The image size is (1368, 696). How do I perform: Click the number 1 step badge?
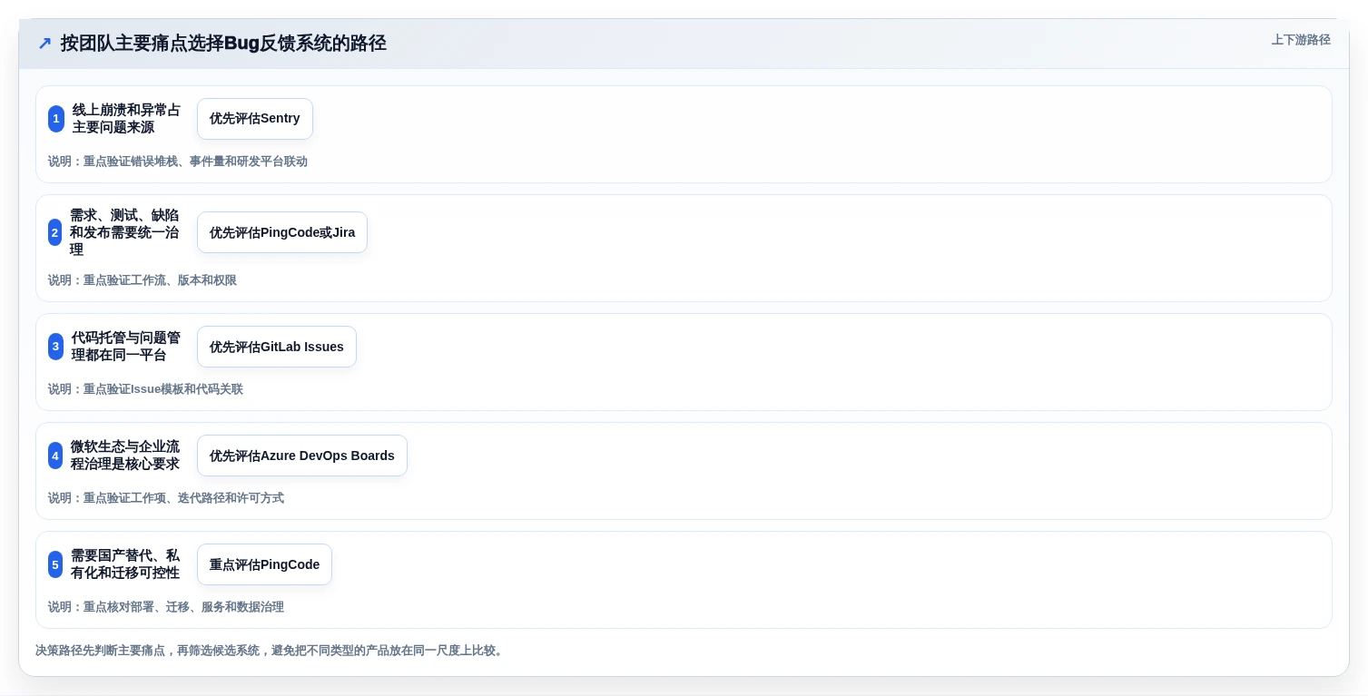pyautogui.click(x=55, y=119)
